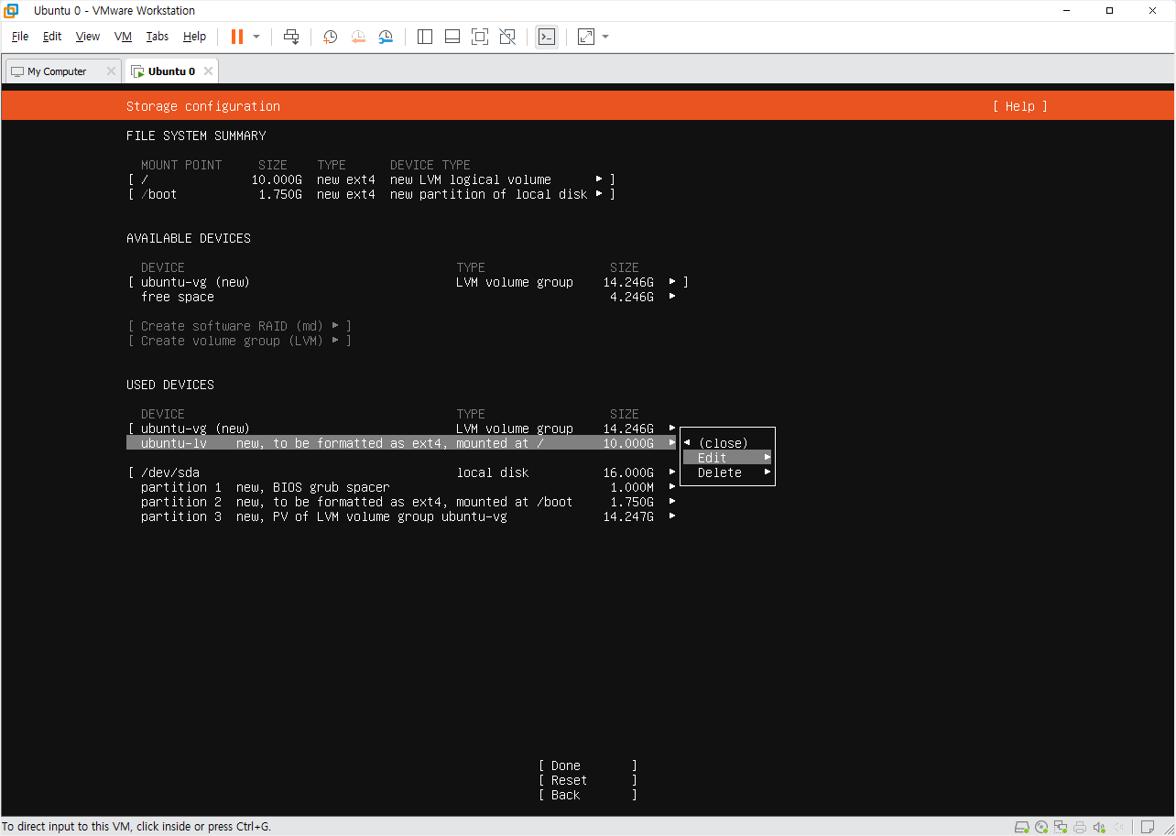Click CD/DVD drive status bar icon
The height and width of the screenshot is (836, 1176).
pos(1041,827)
